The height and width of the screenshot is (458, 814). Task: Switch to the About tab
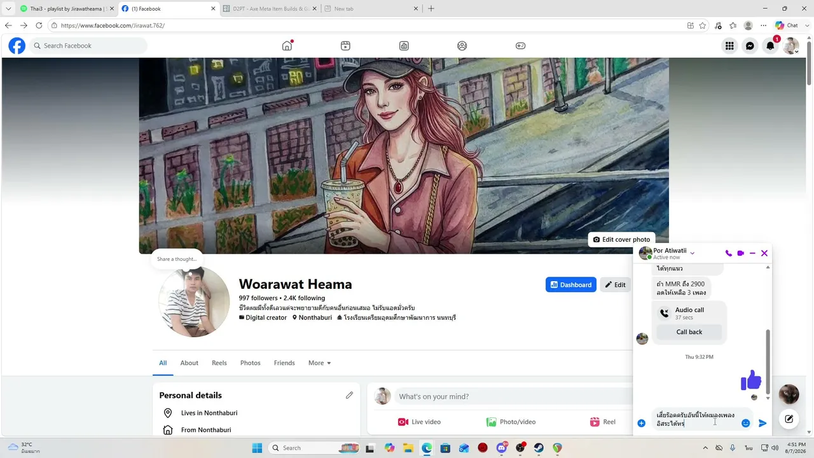190,363
